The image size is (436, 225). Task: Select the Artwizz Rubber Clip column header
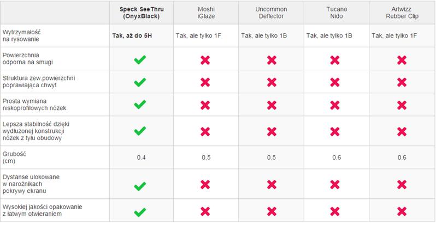point(402,13)
